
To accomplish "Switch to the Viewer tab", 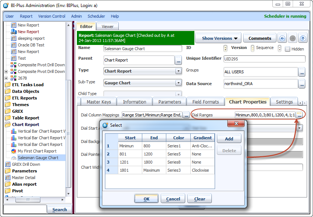I will click(108, 27).
